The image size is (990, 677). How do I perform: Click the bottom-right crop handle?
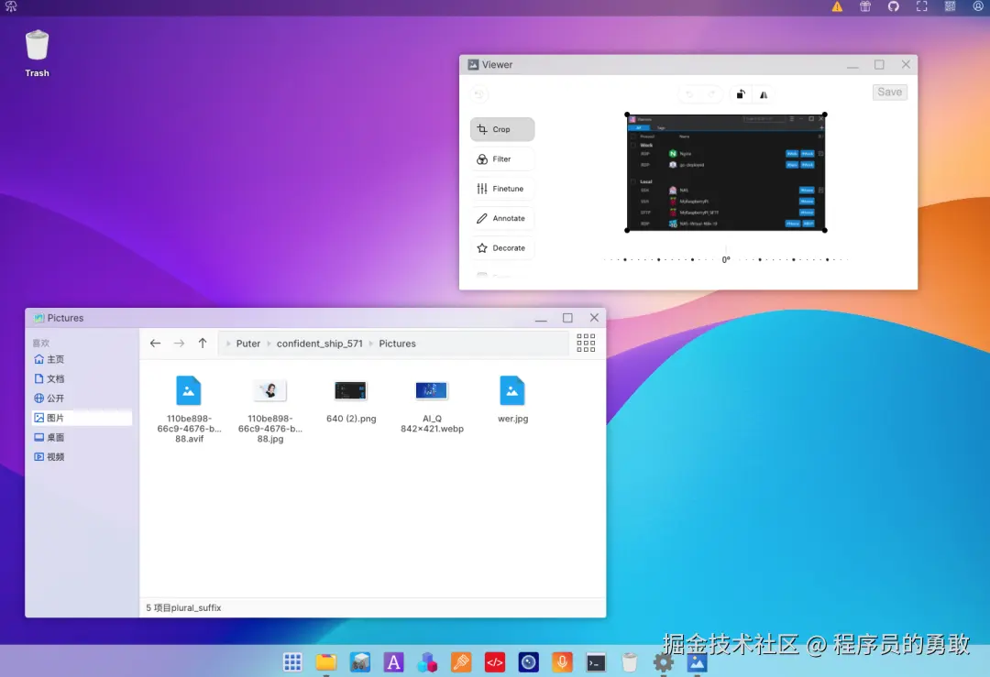[825, 230]
